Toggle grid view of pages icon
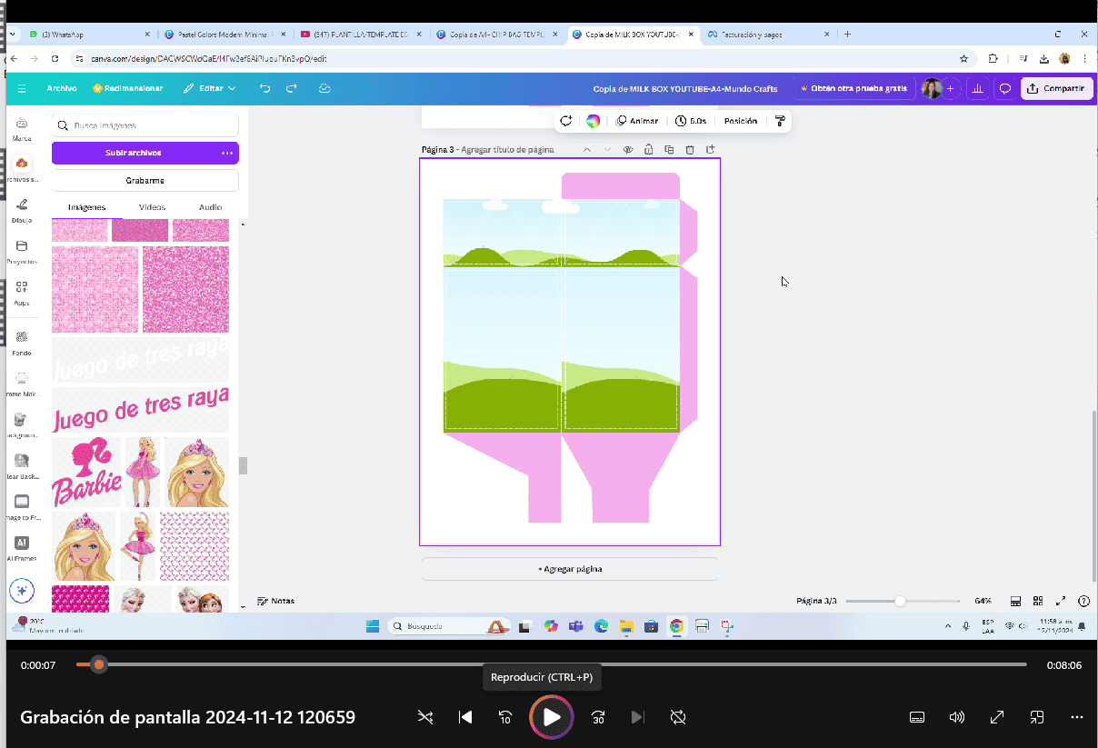The image size is (1098, 748). tap(1038, 601)
